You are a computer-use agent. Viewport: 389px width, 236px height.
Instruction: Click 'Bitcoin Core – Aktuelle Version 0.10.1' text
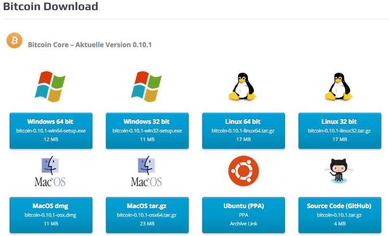click(90, 45)
